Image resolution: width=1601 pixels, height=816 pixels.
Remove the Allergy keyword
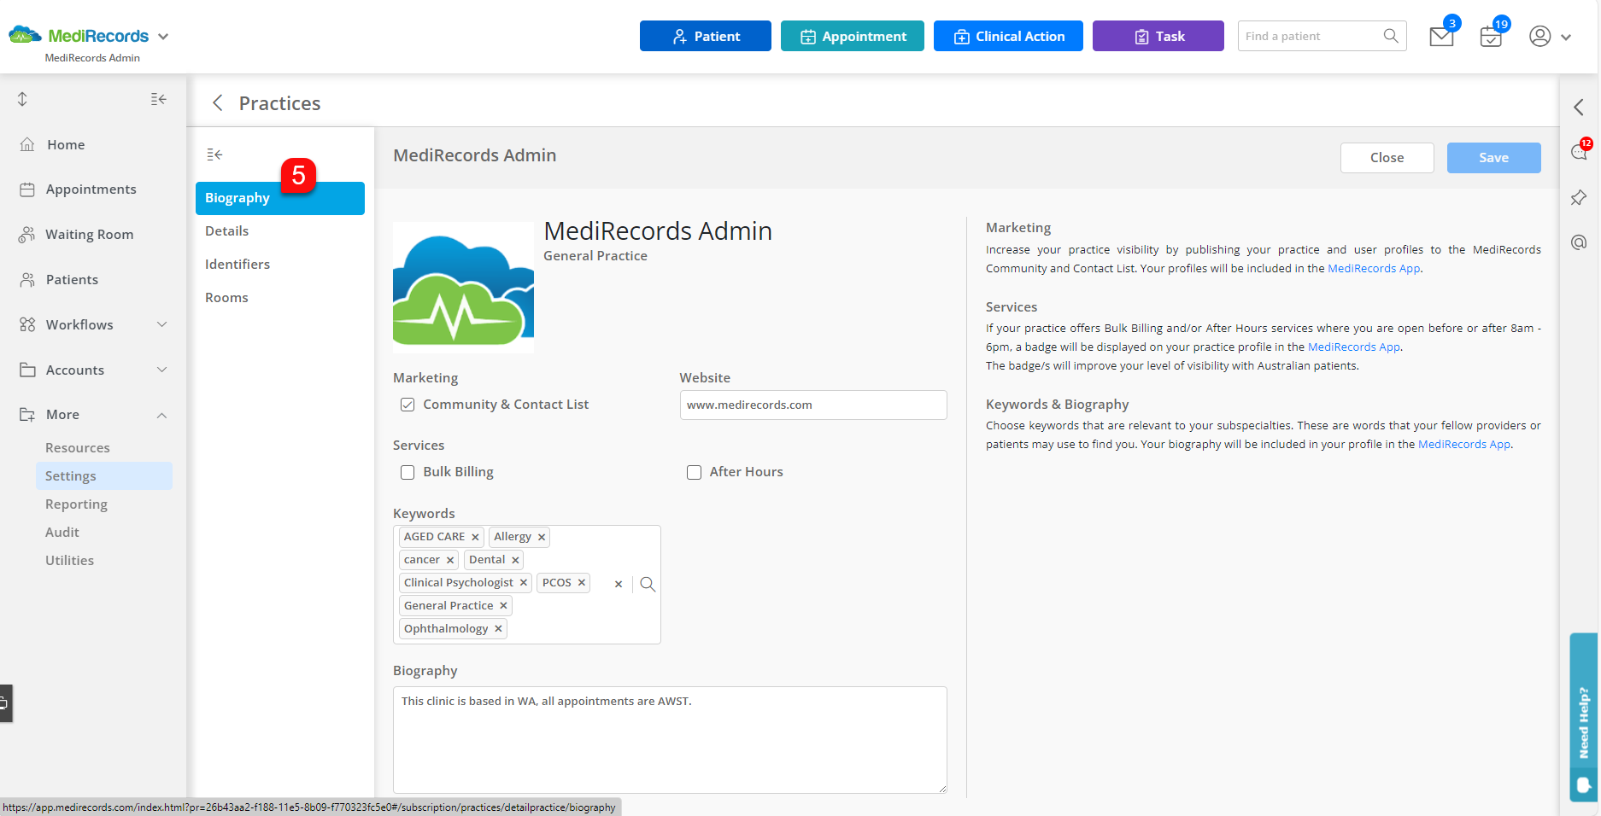coord(542,537)
